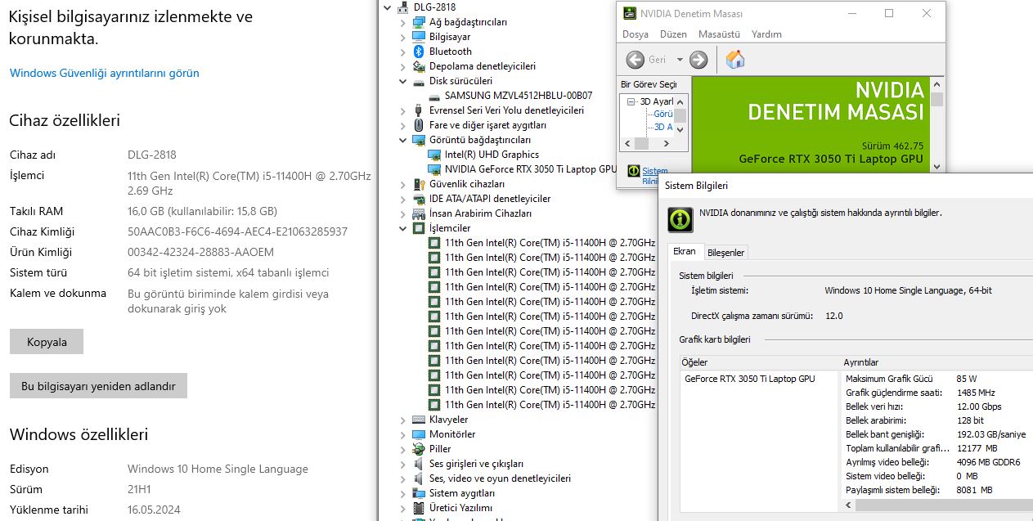Select GeForce RTX 3050 Ti Laptop GPU in Öğeler list

click(x=750, y=379)
